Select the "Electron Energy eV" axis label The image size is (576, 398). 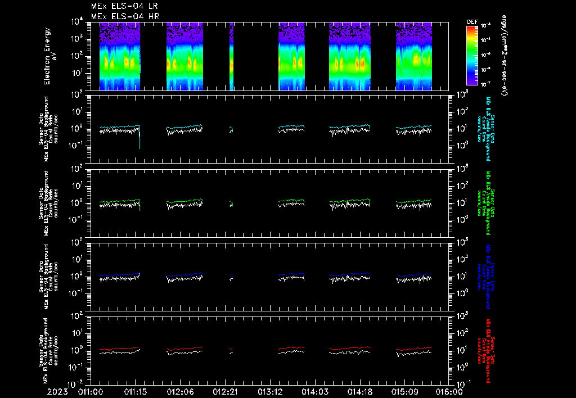coord(49,56)
